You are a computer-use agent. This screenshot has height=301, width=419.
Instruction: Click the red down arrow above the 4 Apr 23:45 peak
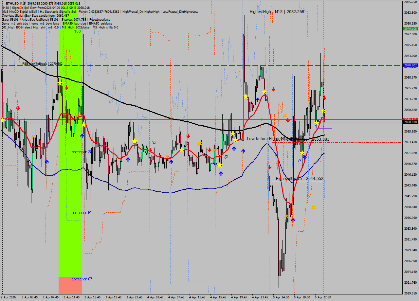click(x=274, y=88)
